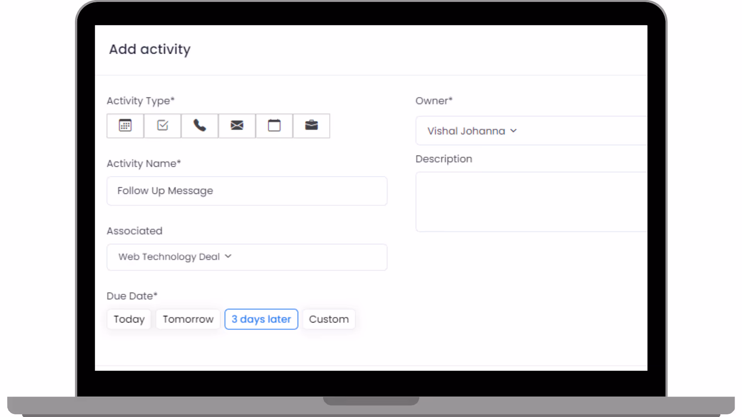Screen dimensions: 742x417
Task: Choose Custom due date option
Action: click(329, 319)
